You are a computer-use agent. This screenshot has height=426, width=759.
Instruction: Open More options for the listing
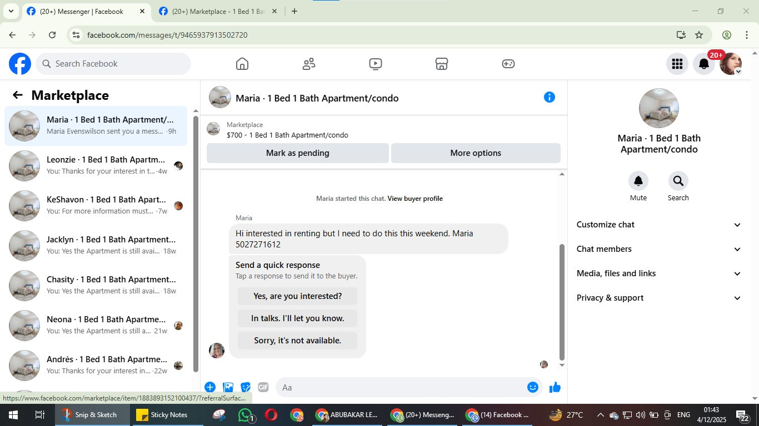coord(476,153)
